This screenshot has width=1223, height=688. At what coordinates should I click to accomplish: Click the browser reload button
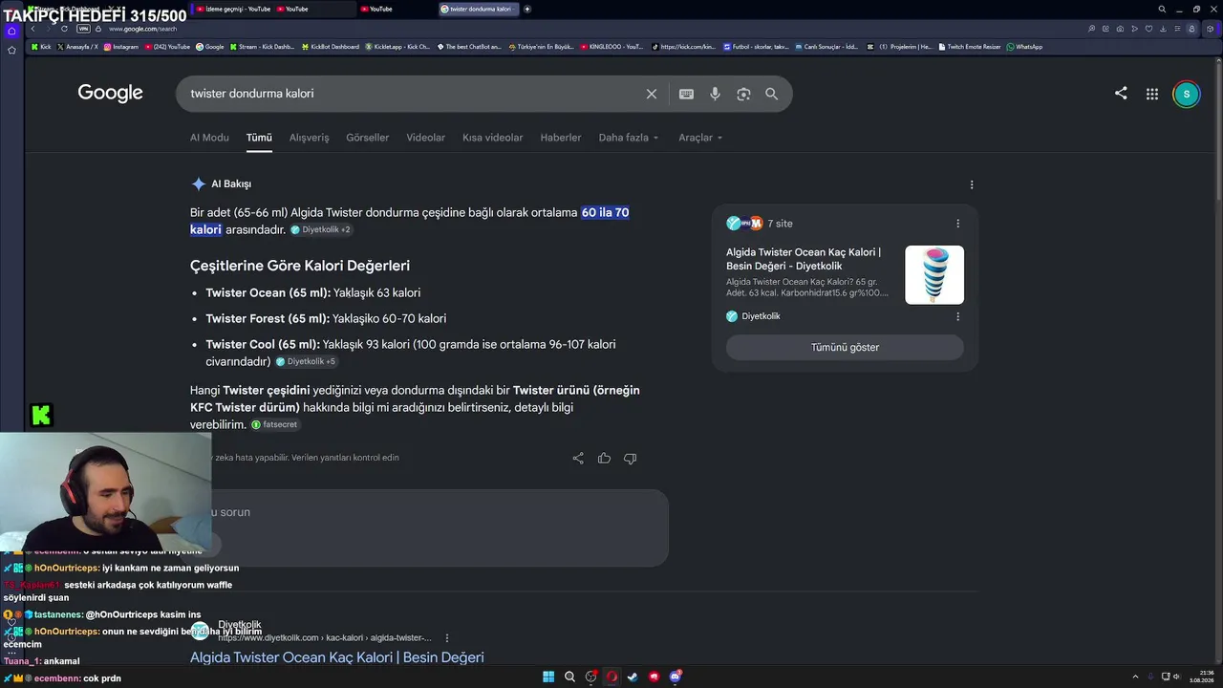(64, 29)
